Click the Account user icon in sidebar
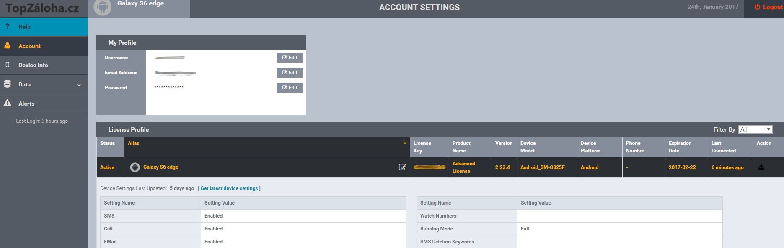 tap(7, 46)
